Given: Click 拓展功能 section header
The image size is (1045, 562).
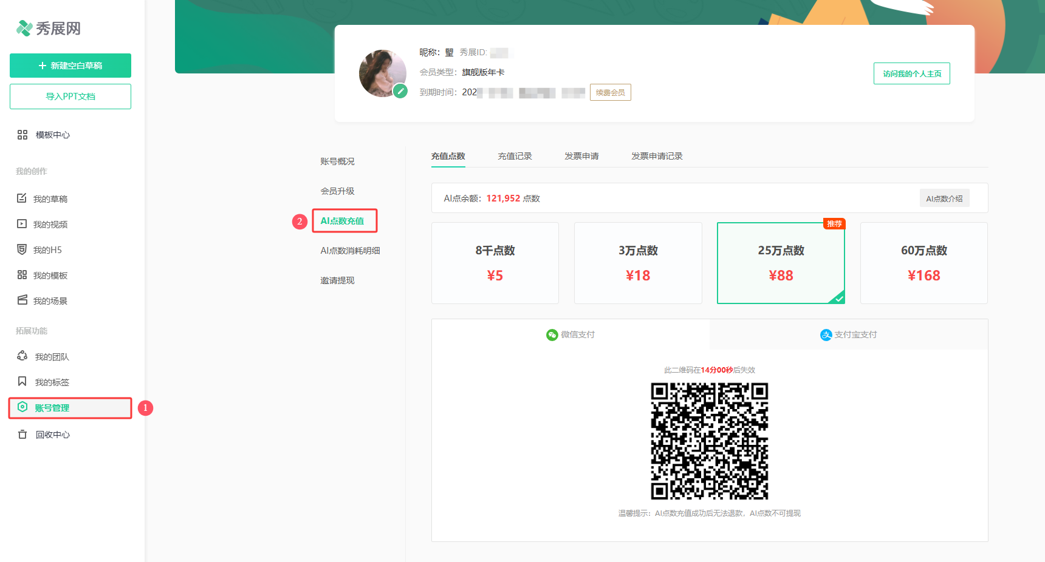Looking at the screenshot, I should [32, 331].
